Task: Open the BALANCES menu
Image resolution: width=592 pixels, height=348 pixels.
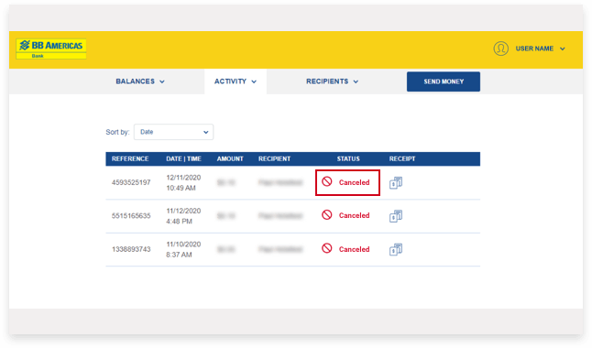Action: tap(140, 82)
